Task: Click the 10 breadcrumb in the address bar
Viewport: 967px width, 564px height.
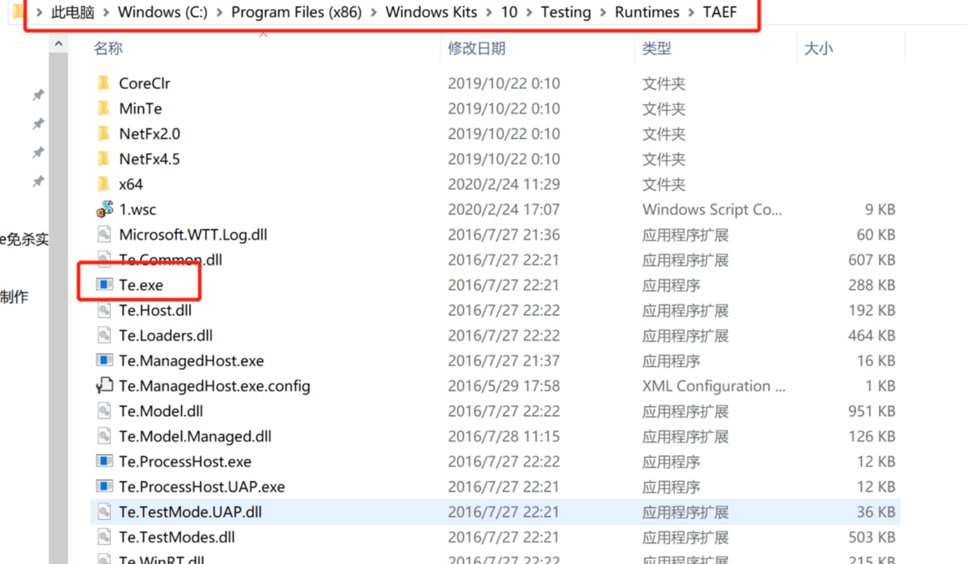Action: (x=509, y=12)
